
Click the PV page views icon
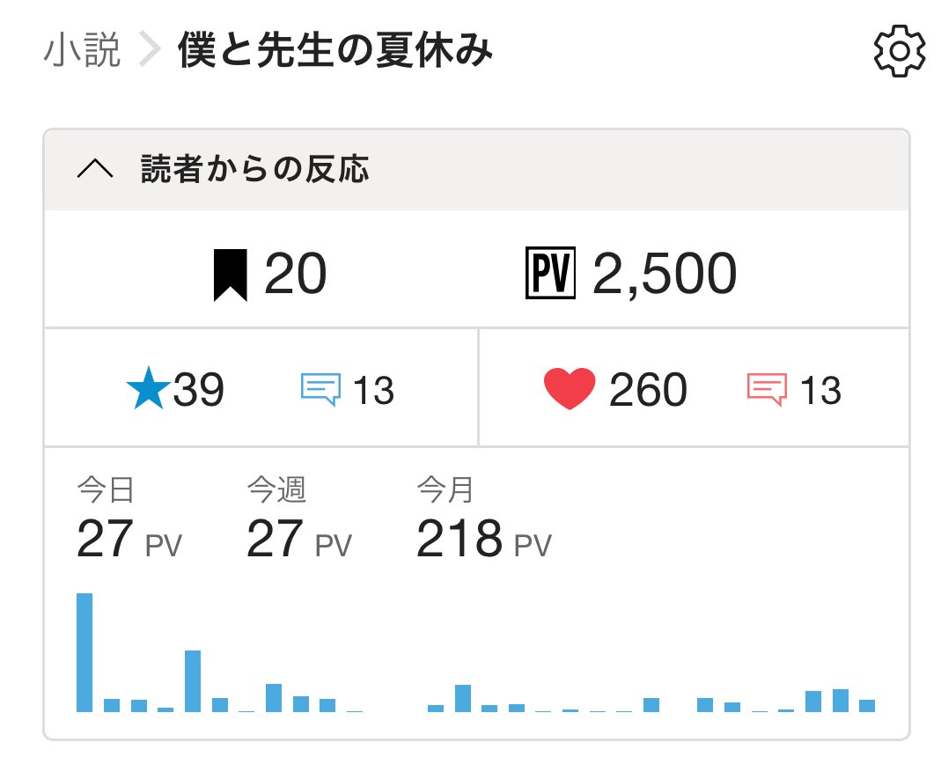pos(549,275)
